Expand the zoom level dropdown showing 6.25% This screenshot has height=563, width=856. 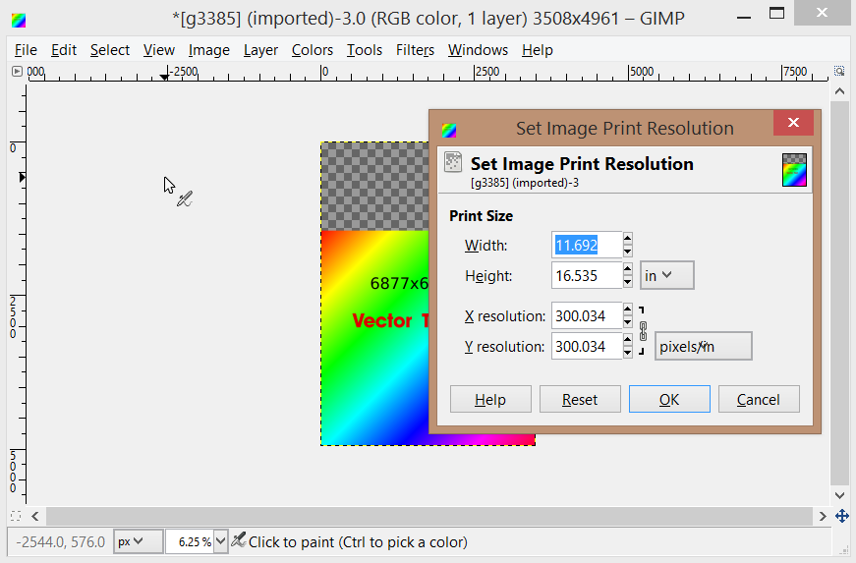pyautogui.click(x=220, y=541)
